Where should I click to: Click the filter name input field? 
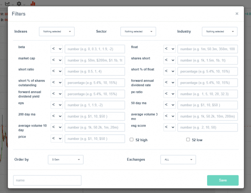coord(47,180)
